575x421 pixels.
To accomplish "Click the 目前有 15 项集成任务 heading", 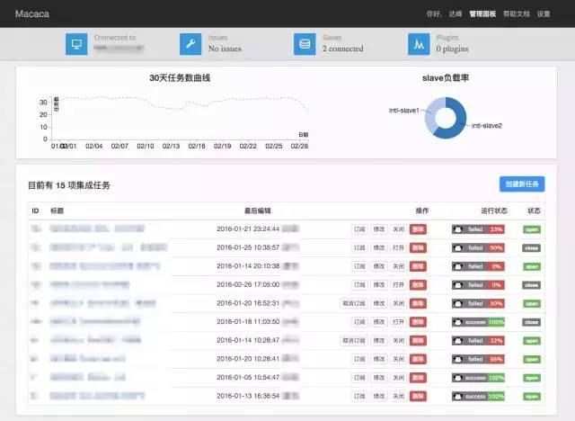I will click(x=69, y=185).
